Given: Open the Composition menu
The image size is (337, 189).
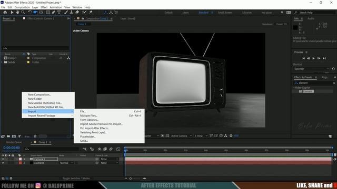Looking at the screenshot, I should 22,7.
